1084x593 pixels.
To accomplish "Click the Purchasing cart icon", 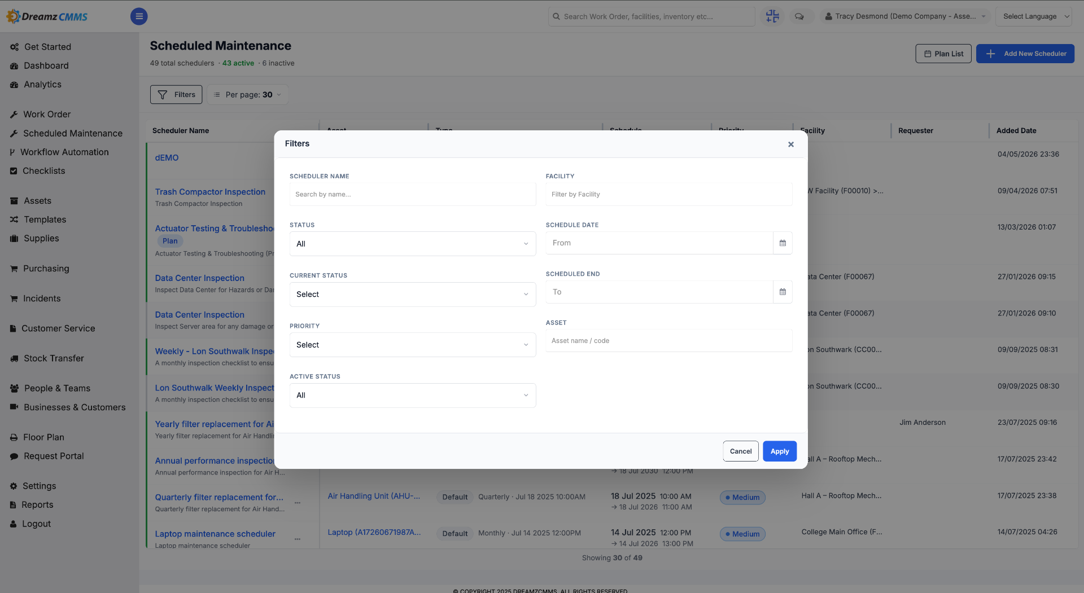I will point(14,269).
